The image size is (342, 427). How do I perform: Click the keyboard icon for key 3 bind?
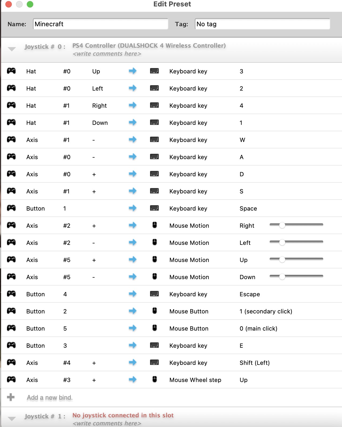(154, 71)
